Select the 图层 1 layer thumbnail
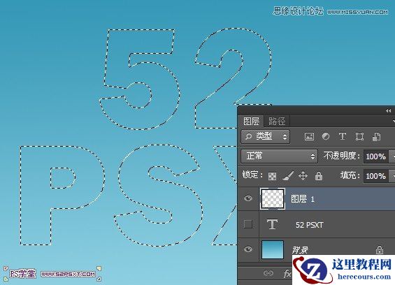 (x=273, y=198)
